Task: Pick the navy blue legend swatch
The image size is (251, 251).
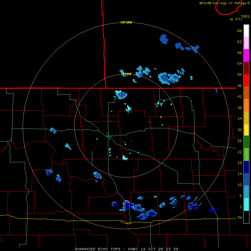Action: [x=246, y=167]
